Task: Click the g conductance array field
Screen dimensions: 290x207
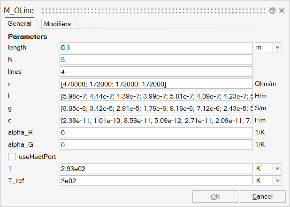Action: pyautogui.click(x=156, y=108)
